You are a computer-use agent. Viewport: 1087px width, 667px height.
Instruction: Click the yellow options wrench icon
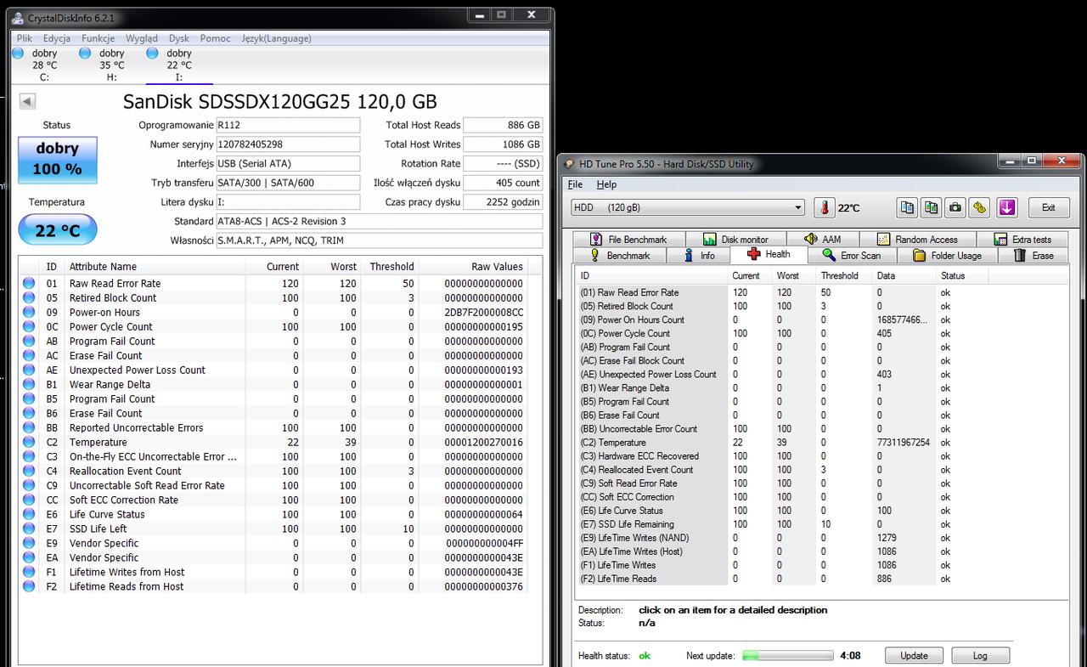tap(979, 207)
